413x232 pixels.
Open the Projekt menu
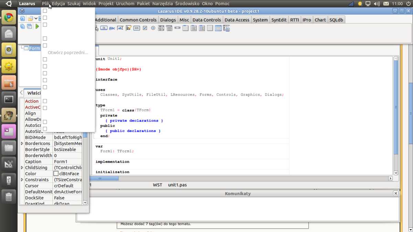tap(106, 4)
